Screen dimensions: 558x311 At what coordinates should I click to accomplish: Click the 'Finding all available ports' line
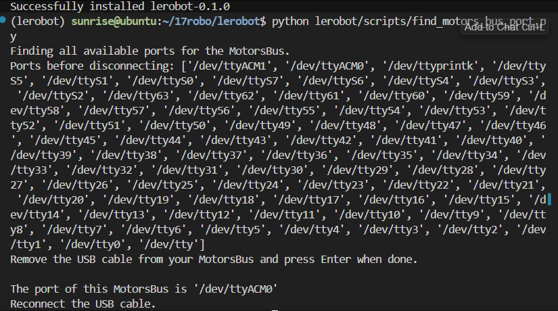coord(150,51)
